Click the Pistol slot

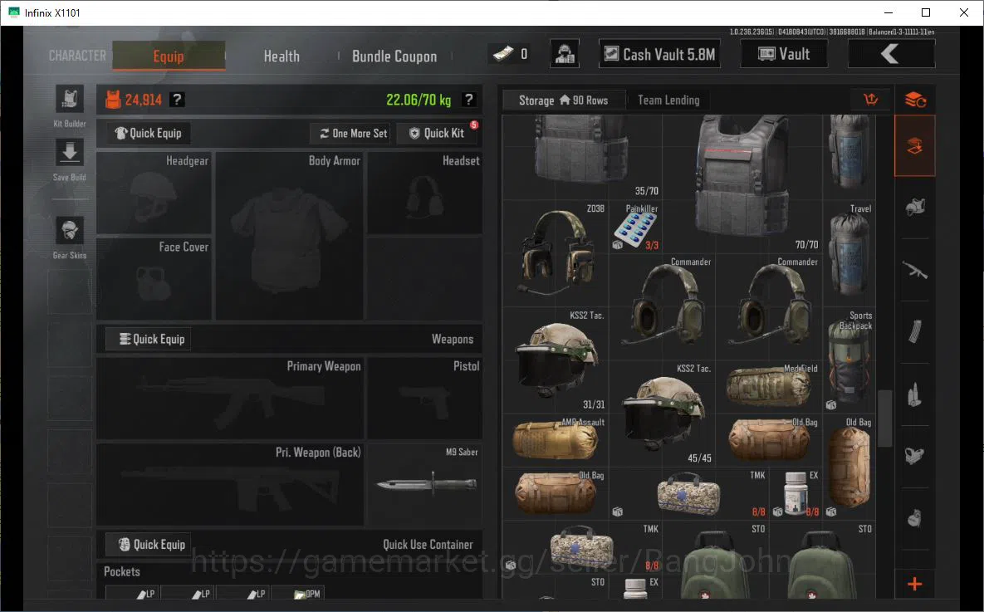425,398
